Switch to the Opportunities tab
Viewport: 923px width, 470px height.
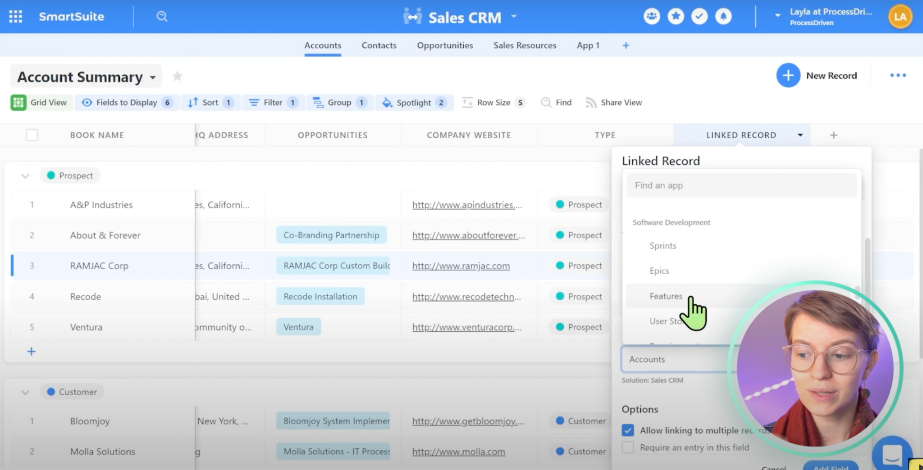(445, 45)
